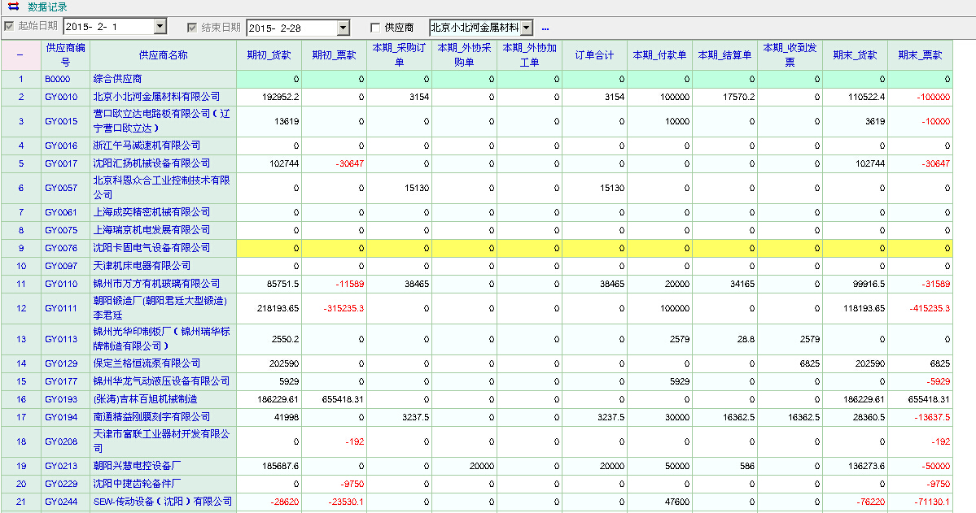
Task: Open the end date 2015-2-28 dropdown
Action: tap(343, 28)
